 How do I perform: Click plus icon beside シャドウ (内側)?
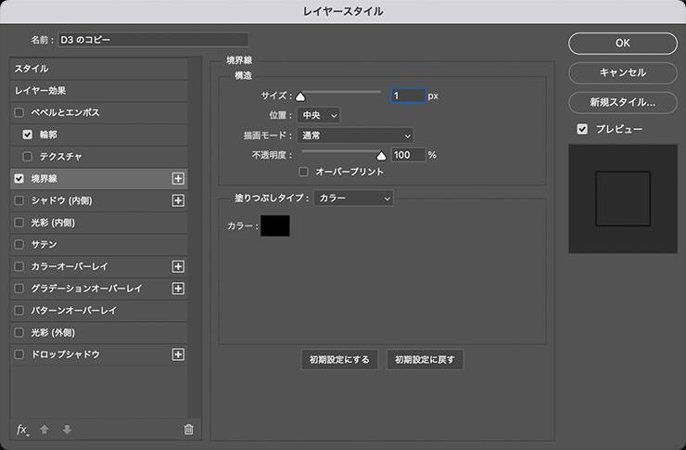tap(179, 200)
